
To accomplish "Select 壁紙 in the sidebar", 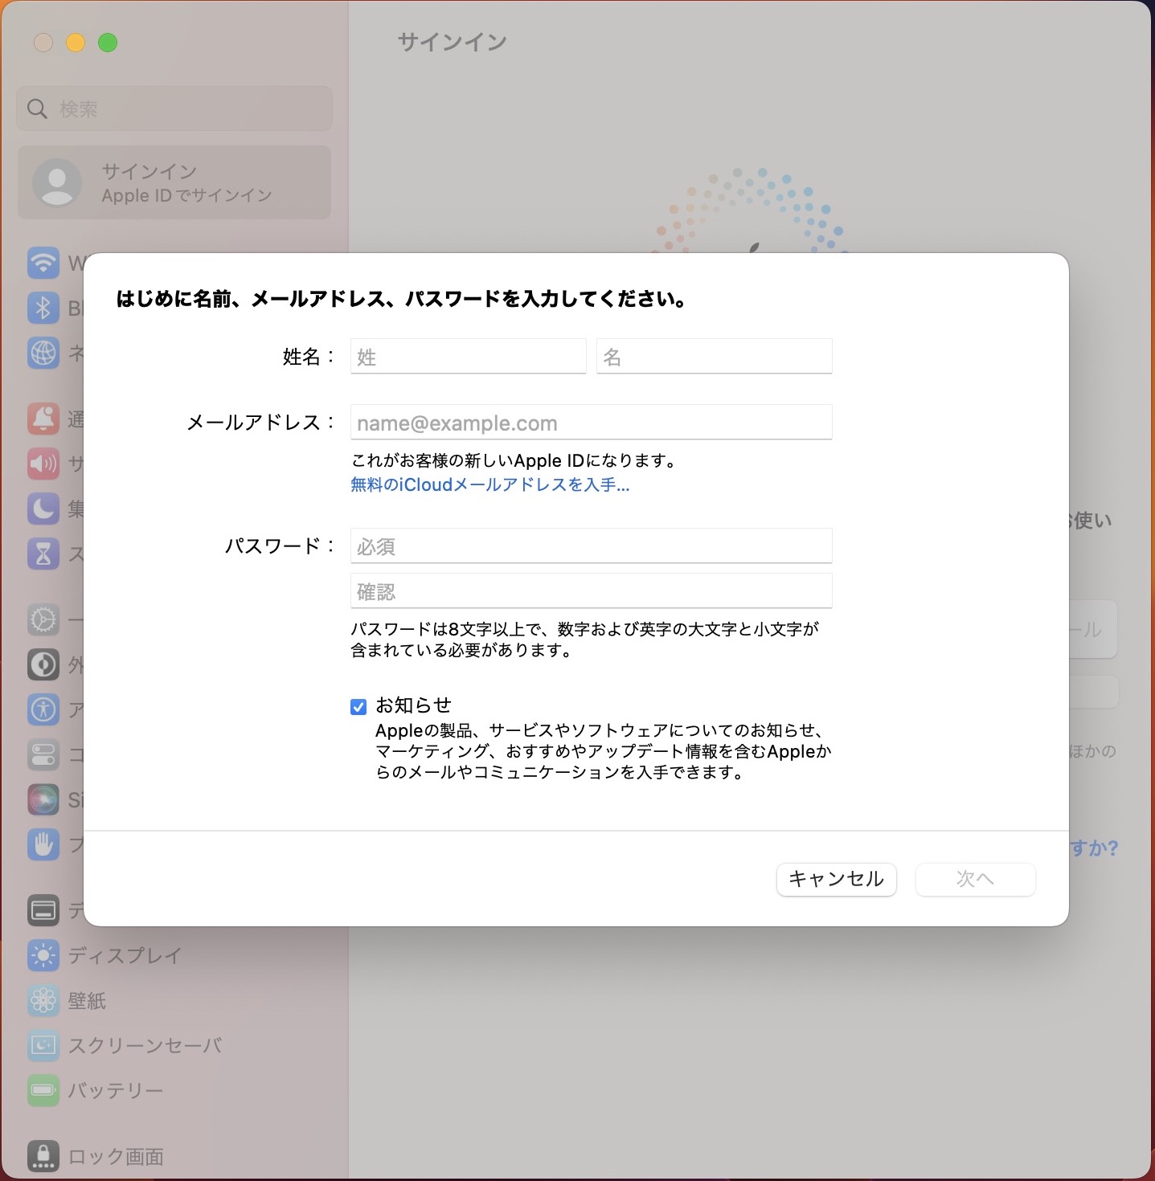I will (x=87, y=1000).
